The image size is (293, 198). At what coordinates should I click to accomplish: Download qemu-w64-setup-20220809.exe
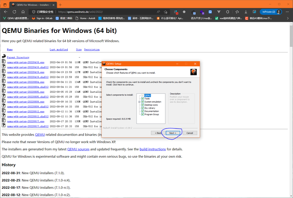pyautogui.click(x=26, y=102)
